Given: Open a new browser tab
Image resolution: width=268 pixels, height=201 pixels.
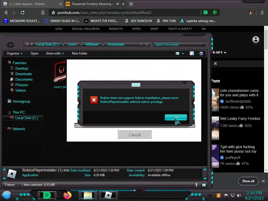Looking at the screenshot, I should (x=131, y=4).
